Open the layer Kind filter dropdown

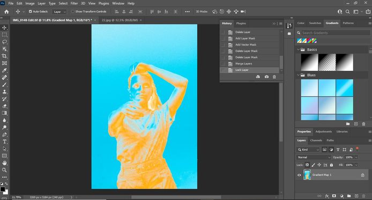tap(308, 150)
